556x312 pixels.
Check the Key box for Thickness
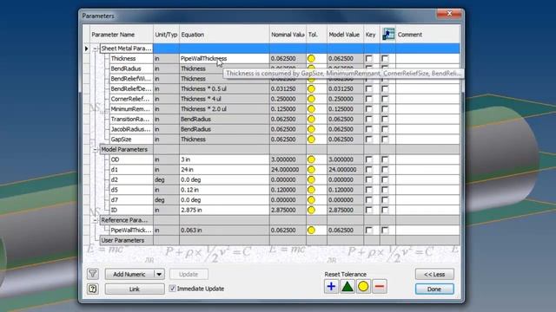tap(368, 58)
